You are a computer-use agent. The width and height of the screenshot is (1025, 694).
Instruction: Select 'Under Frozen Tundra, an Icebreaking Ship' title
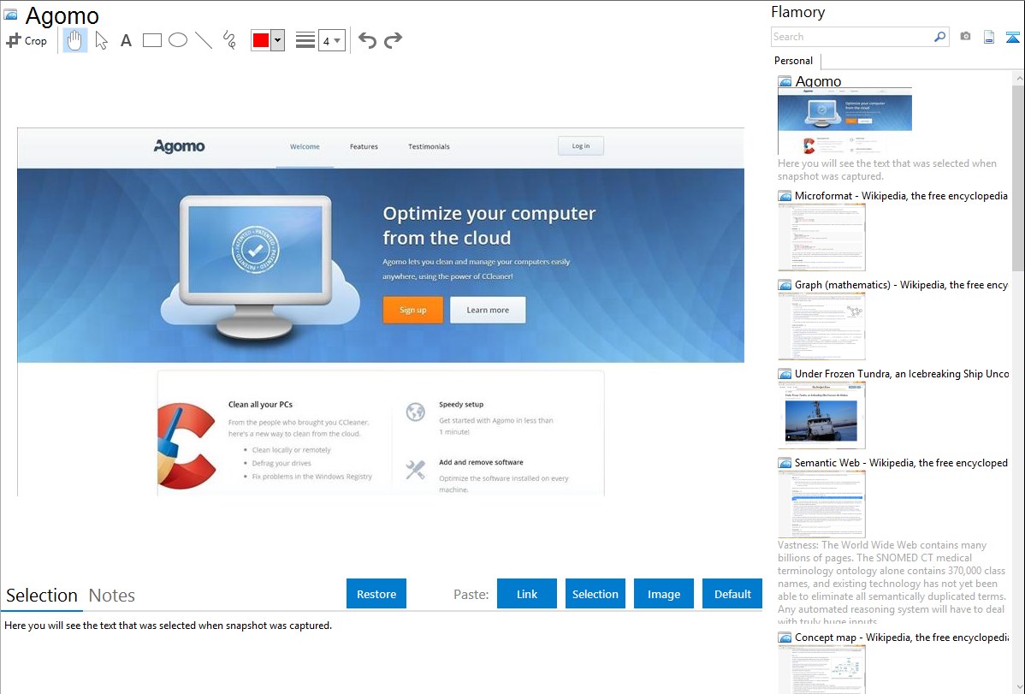902,374
